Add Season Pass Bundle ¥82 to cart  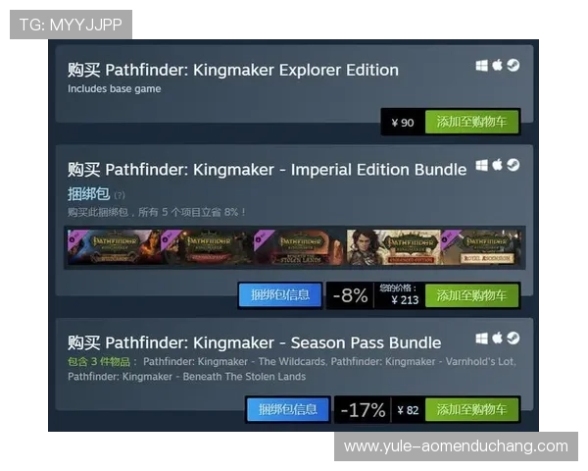(x=471, y=409)
